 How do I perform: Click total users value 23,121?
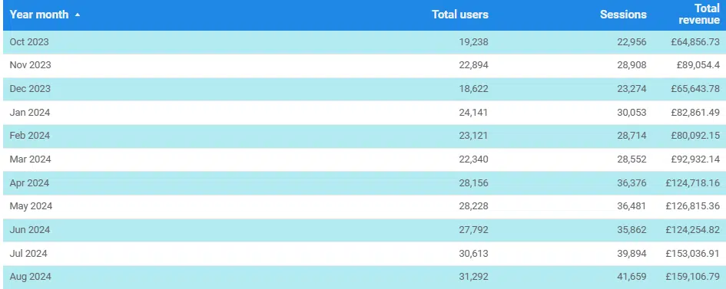pyautogui.click(x=473, y=136)
